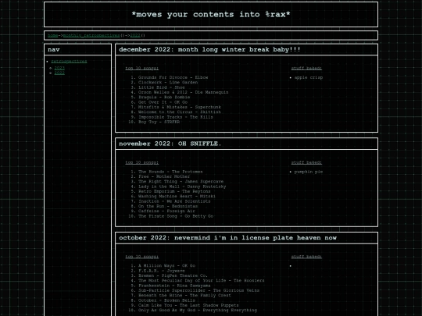The image size is (422, 316).
Task: Select song 'Caffeine - Foreign Air'
Action: [166, 211]
